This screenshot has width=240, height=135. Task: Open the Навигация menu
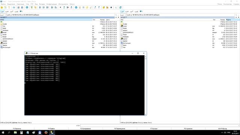click(20, 4)
